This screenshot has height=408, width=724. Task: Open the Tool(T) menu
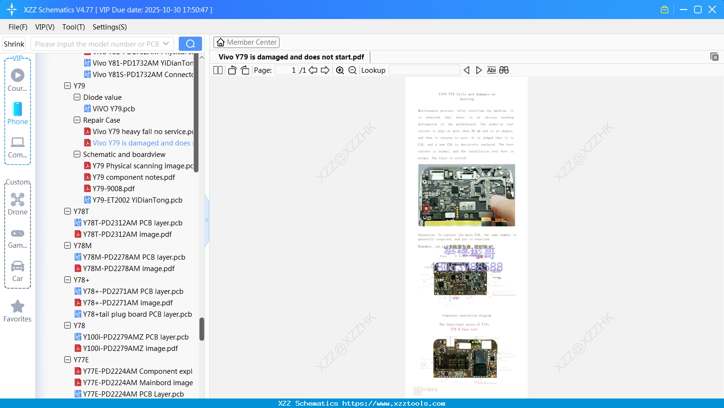[x=74, y=27]
